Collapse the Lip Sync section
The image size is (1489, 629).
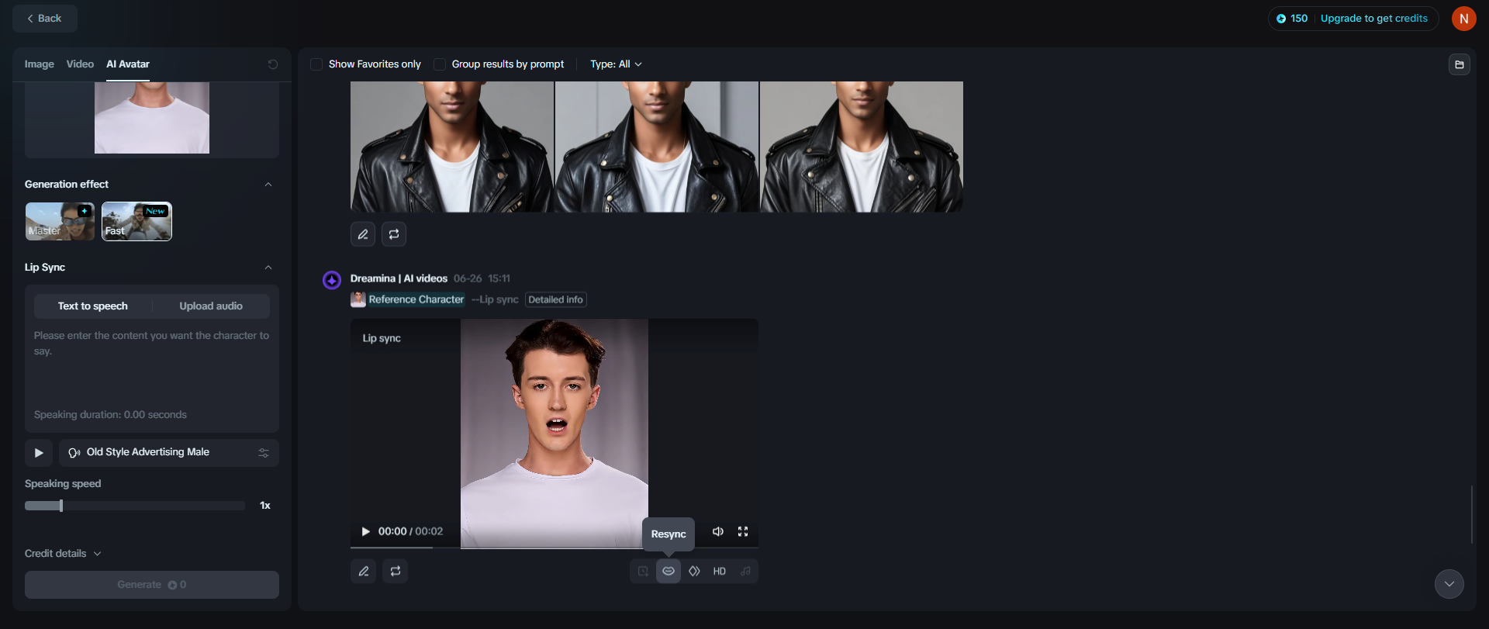pos(268,268)
